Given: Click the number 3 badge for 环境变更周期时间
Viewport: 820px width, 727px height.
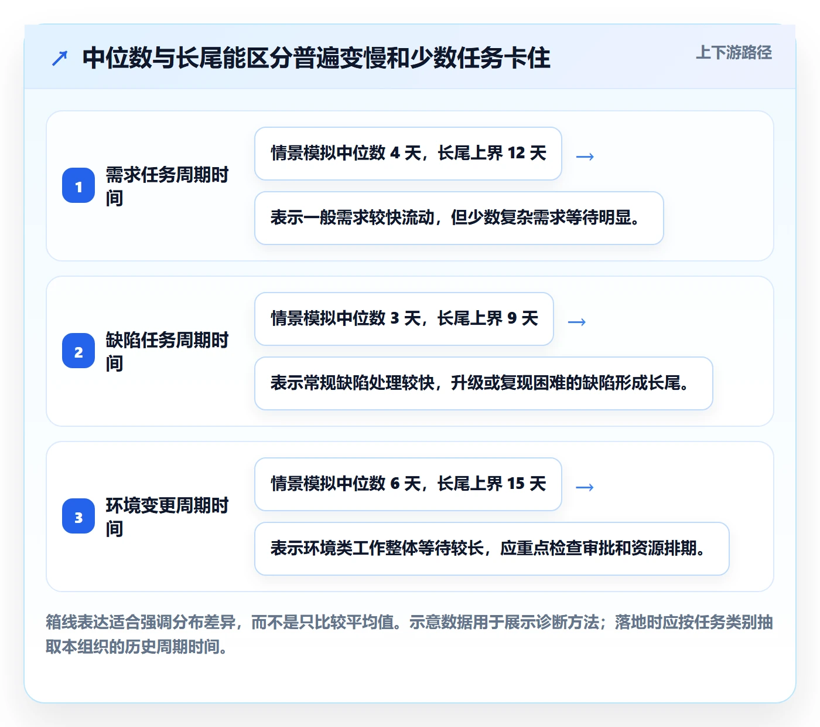Looking at the screenshot, I should [x=78, y=517].
